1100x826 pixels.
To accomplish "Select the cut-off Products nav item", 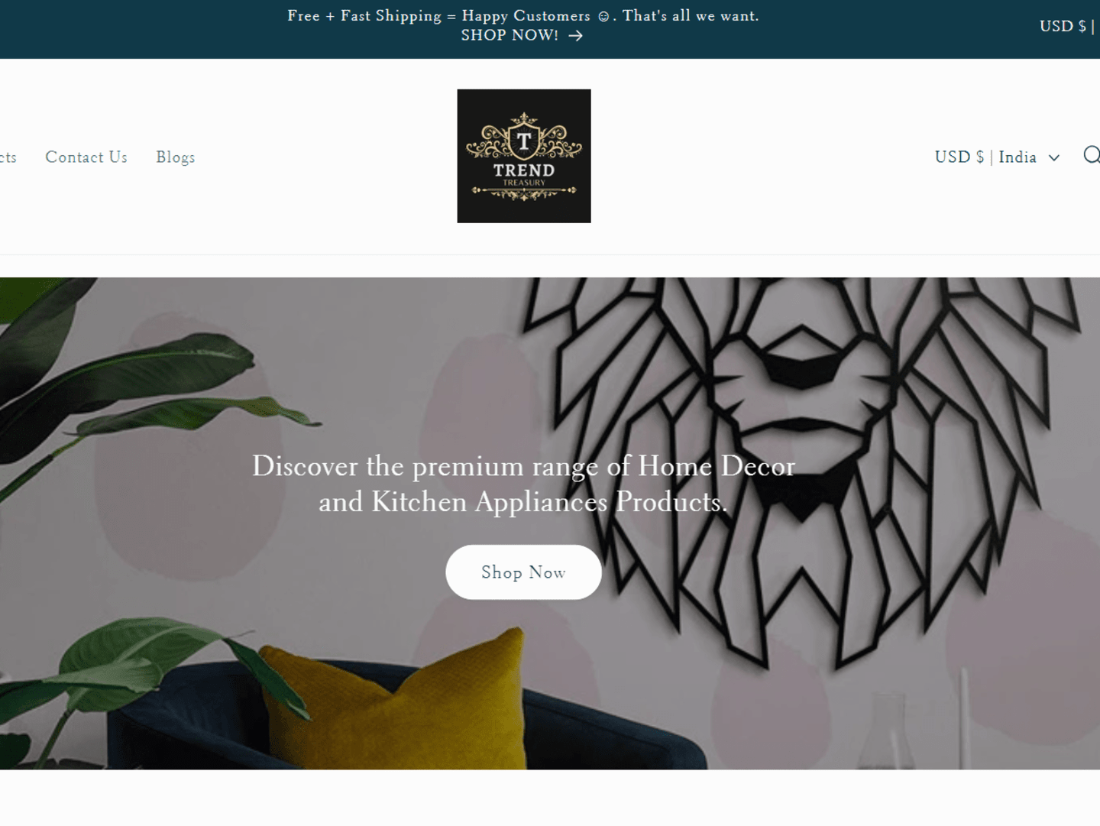I will pyautogui.click(x=8, y=157).
